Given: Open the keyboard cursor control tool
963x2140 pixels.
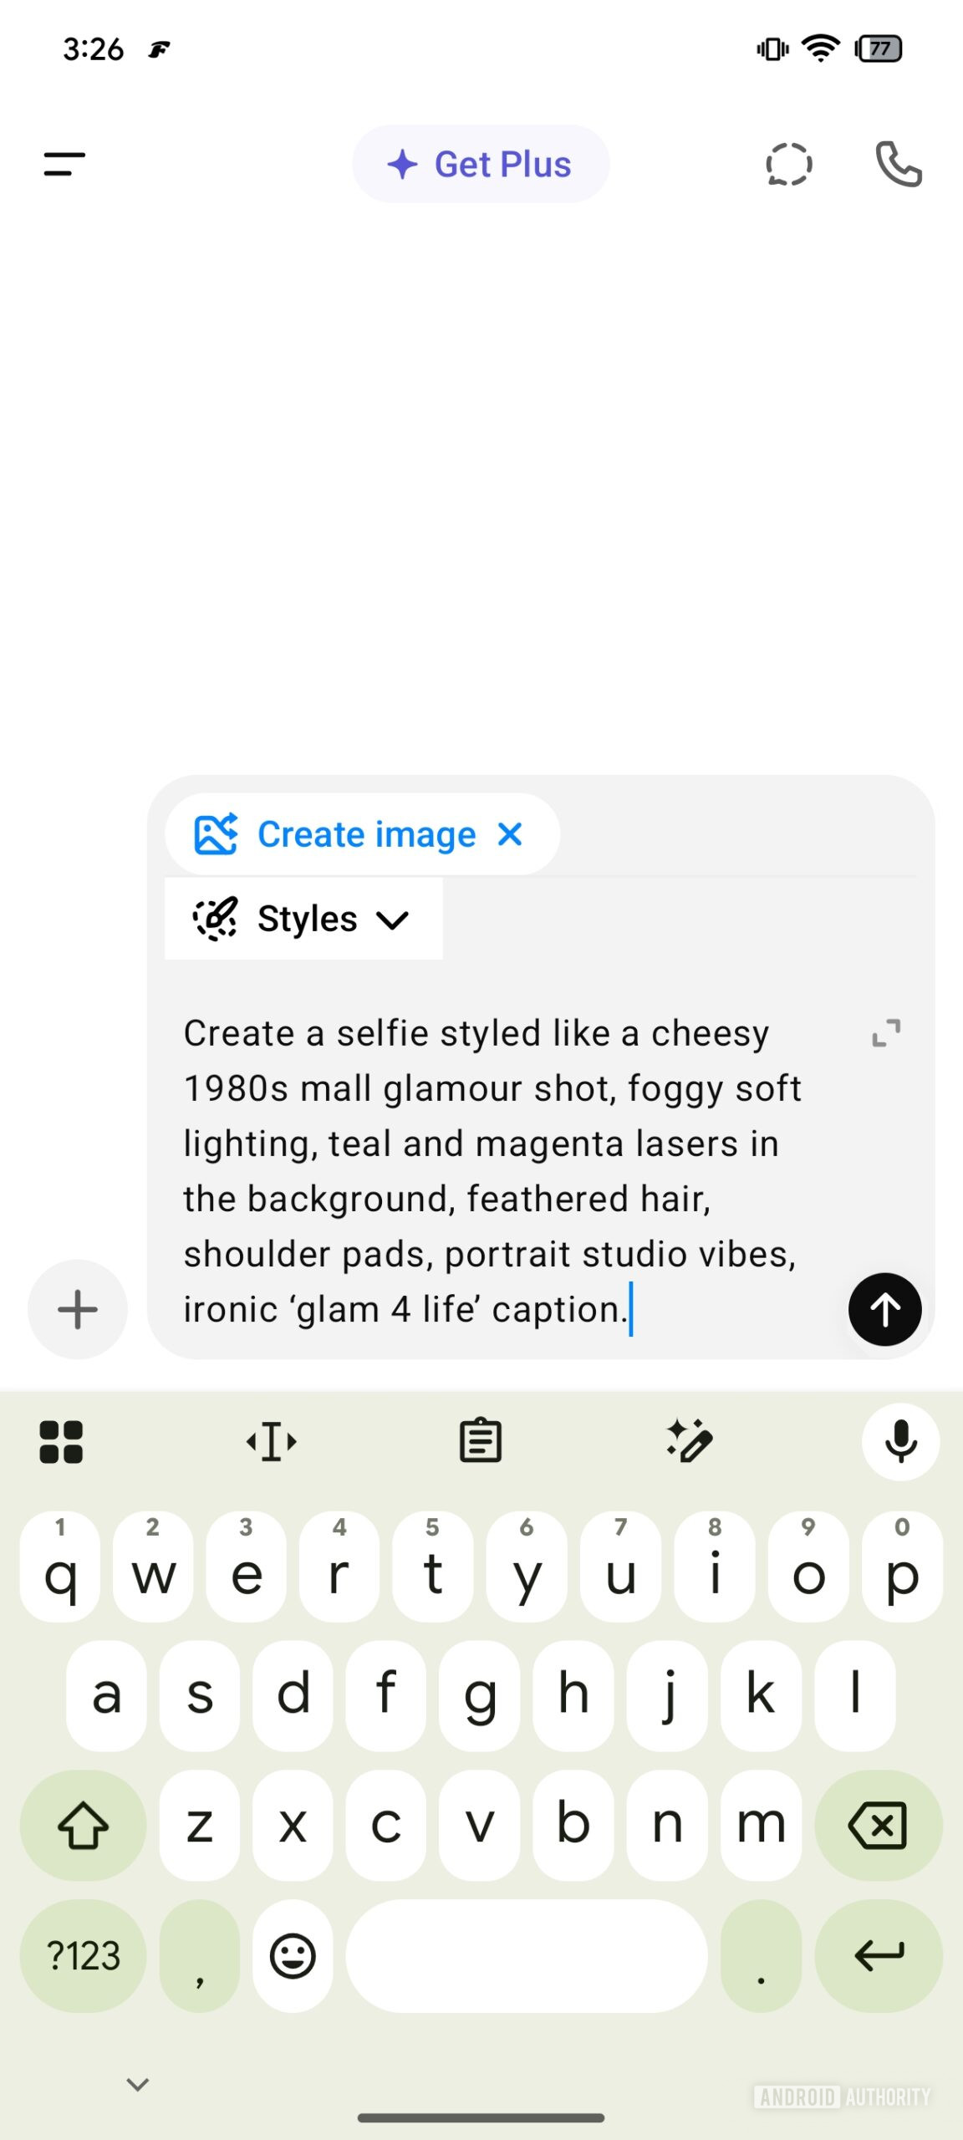Looking at the screenshot, I should click(272, 1441).
